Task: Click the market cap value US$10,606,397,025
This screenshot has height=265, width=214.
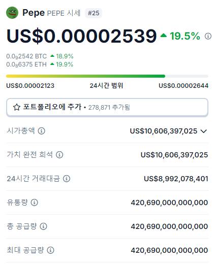Action: point(164,131)
